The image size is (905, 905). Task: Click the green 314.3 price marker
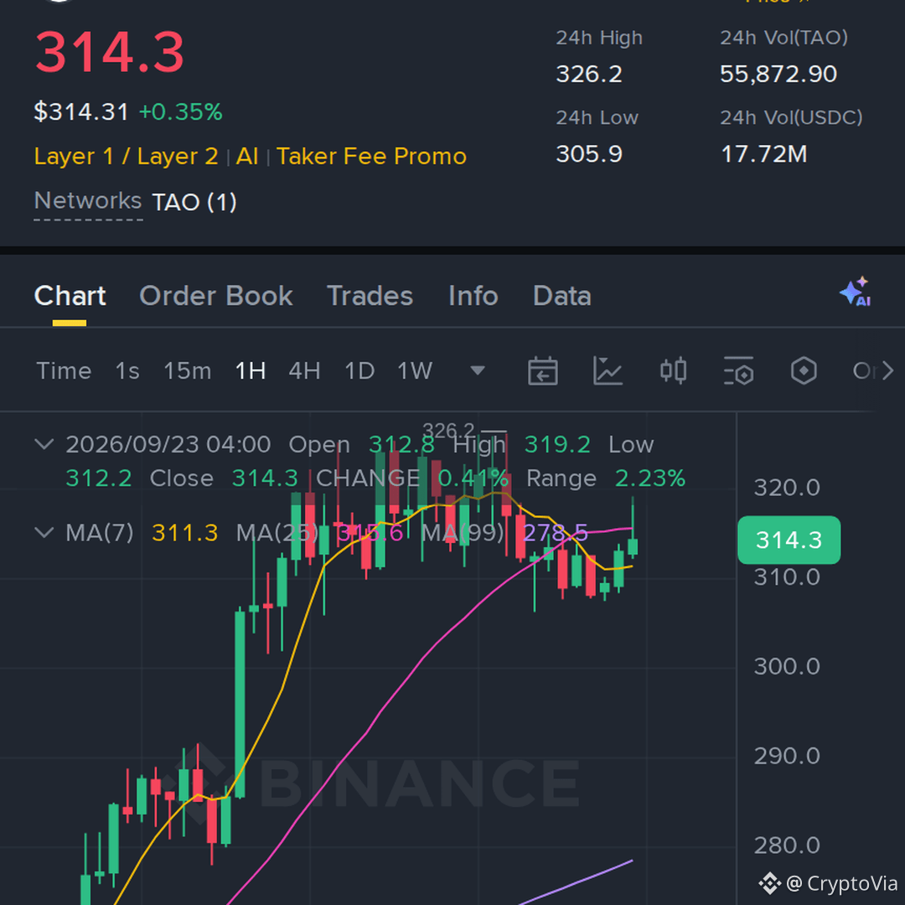click(x=789, y=540)
